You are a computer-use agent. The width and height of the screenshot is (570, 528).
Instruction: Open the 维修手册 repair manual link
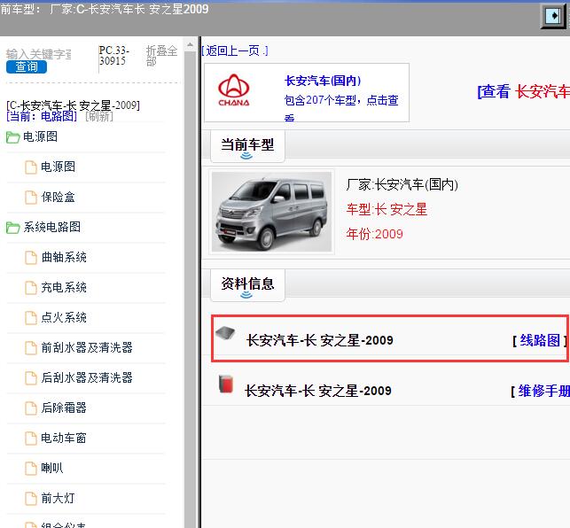pos(543,391)
